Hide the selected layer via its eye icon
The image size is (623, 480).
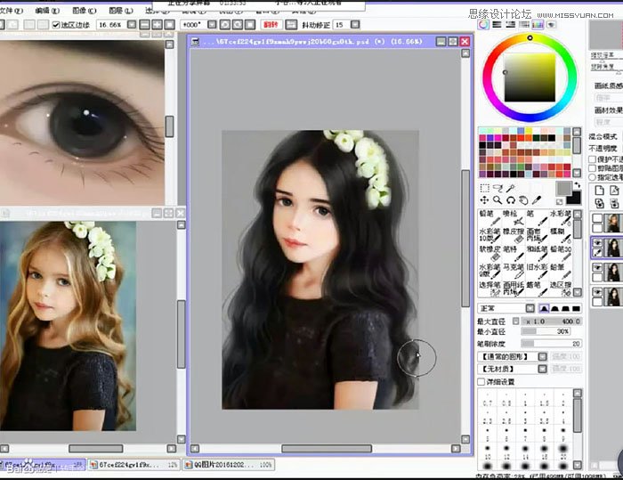(597, 243)
